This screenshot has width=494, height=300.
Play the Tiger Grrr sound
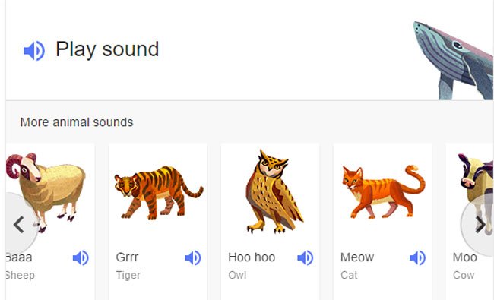193,257
